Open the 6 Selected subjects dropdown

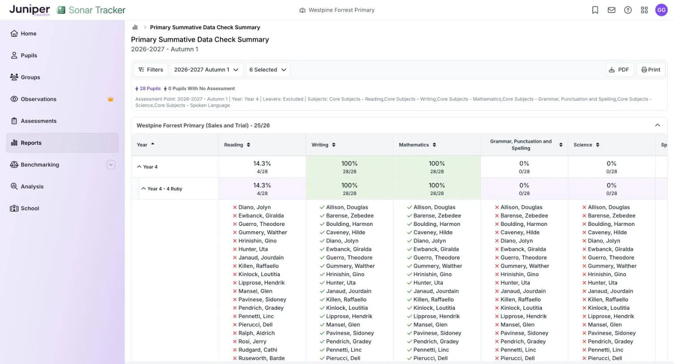[268, 69]
